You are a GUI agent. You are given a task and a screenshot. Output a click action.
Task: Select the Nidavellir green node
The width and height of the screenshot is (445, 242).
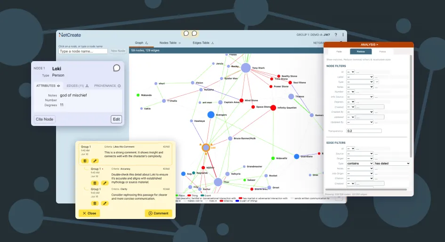coord(273,158)
